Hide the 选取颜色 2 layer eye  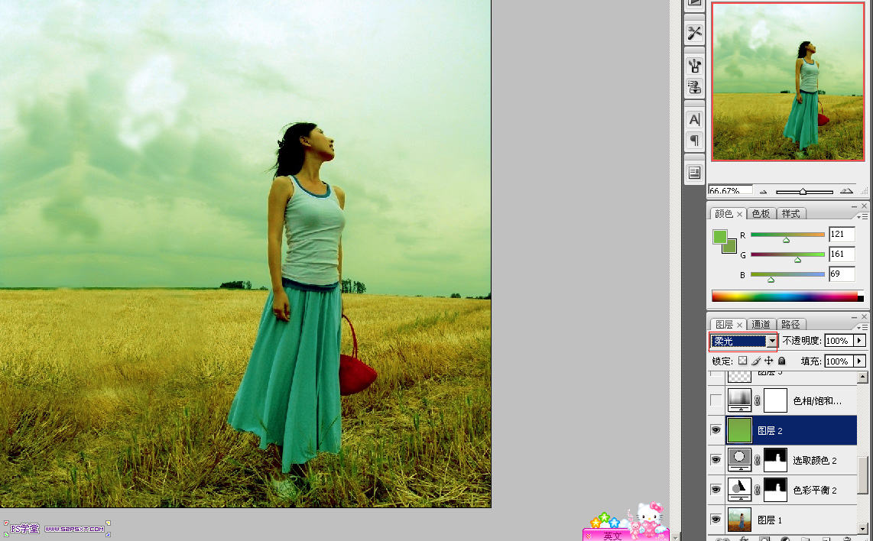click(716, 460)
